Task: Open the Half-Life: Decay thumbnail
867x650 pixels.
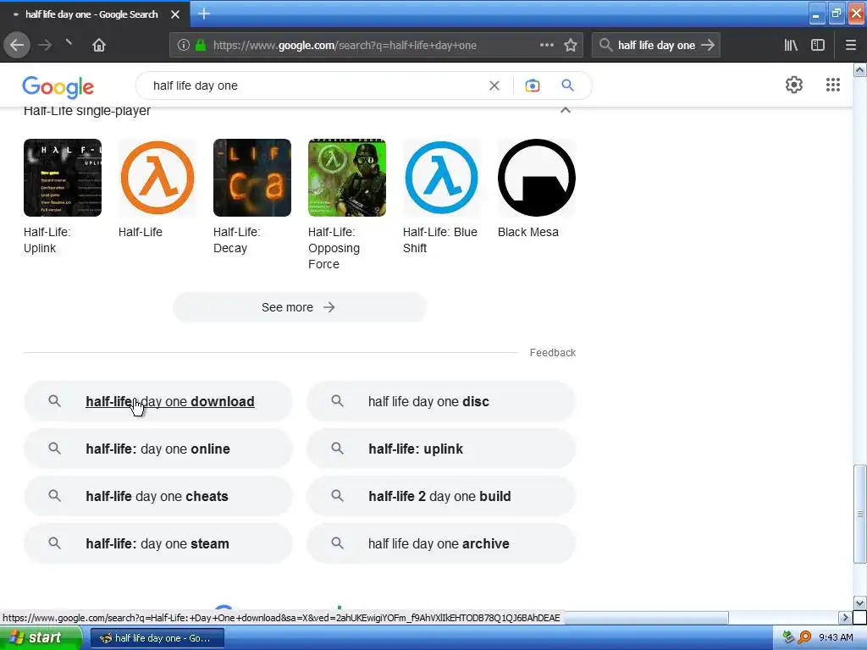Action: [252, 178]
